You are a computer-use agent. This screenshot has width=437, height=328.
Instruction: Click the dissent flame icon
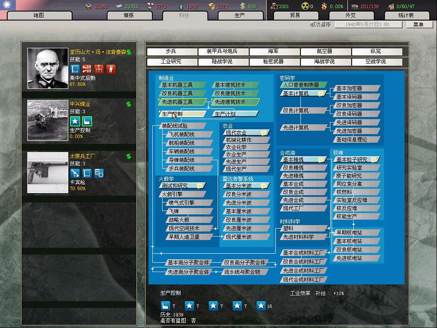(x=324, y=6)
